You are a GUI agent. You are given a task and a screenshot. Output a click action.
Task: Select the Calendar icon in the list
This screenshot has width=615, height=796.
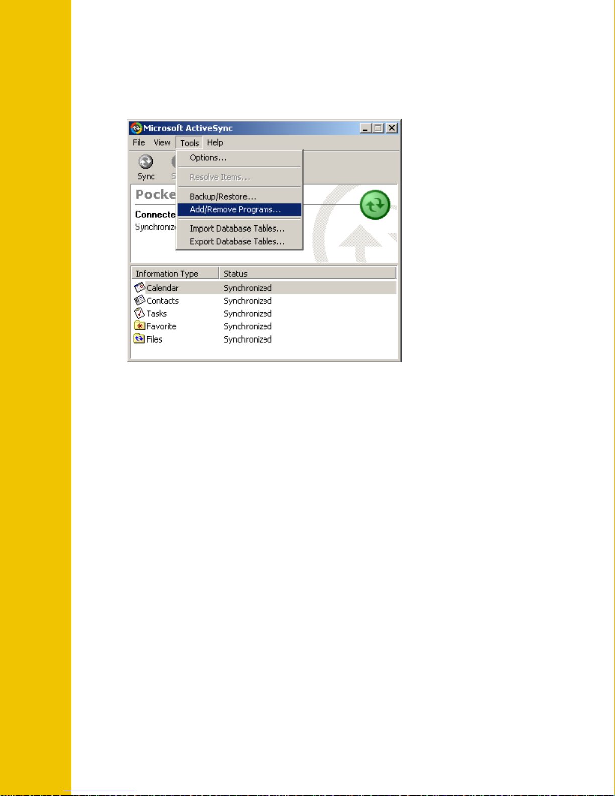point(140,288)
